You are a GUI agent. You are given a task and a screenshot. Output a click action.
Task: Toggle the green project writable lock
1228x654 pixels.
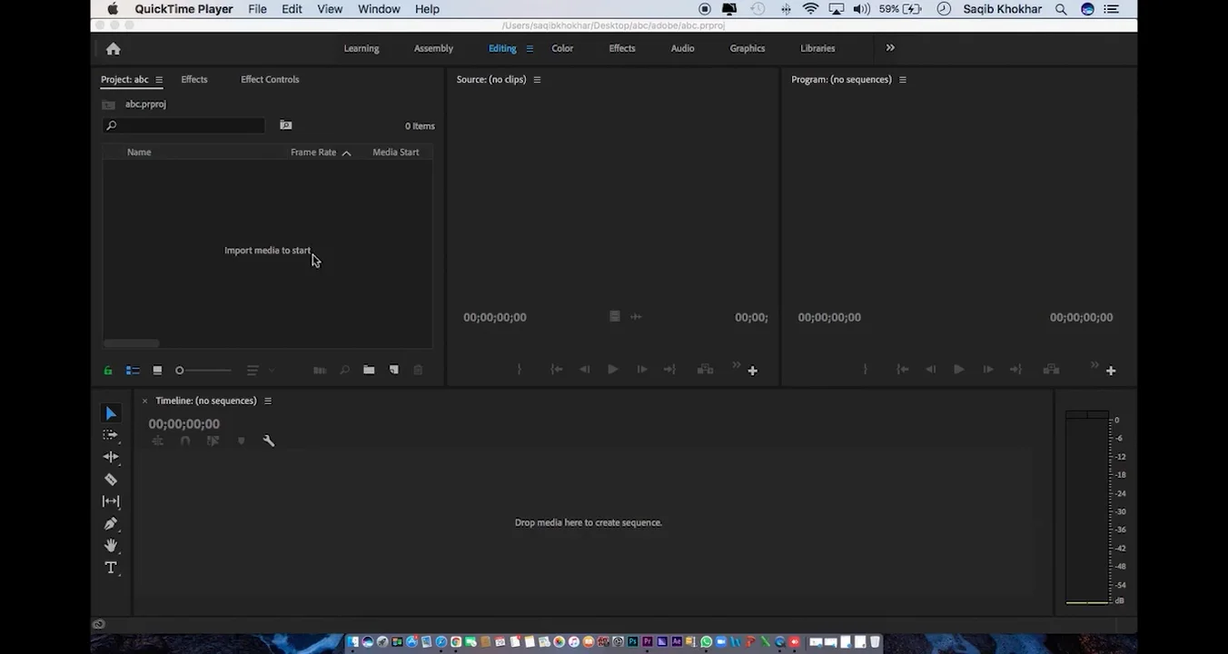pos(108,370)
